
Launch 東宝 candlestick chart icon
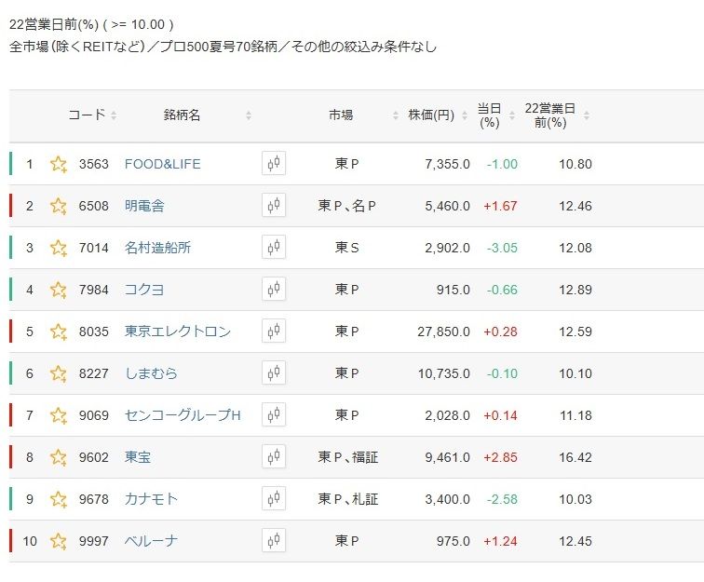274,456
